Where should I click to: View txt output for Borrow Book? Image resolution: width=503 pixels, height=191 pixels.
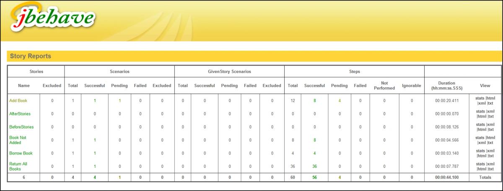[x=490, y=156]
